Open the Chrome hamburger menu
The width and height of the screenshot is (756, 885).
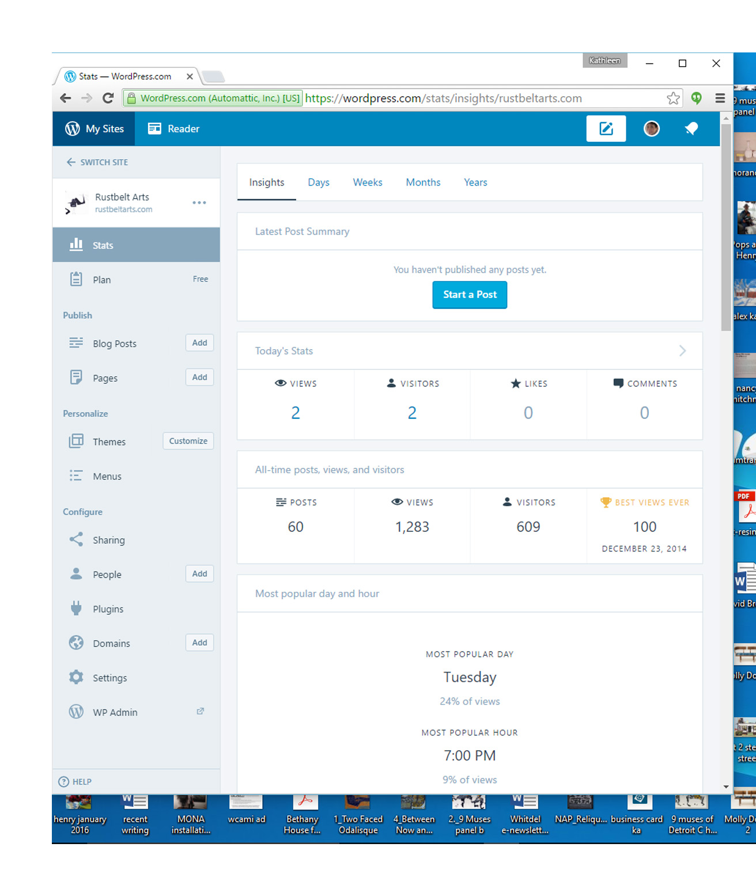click(x=720, y=99)
